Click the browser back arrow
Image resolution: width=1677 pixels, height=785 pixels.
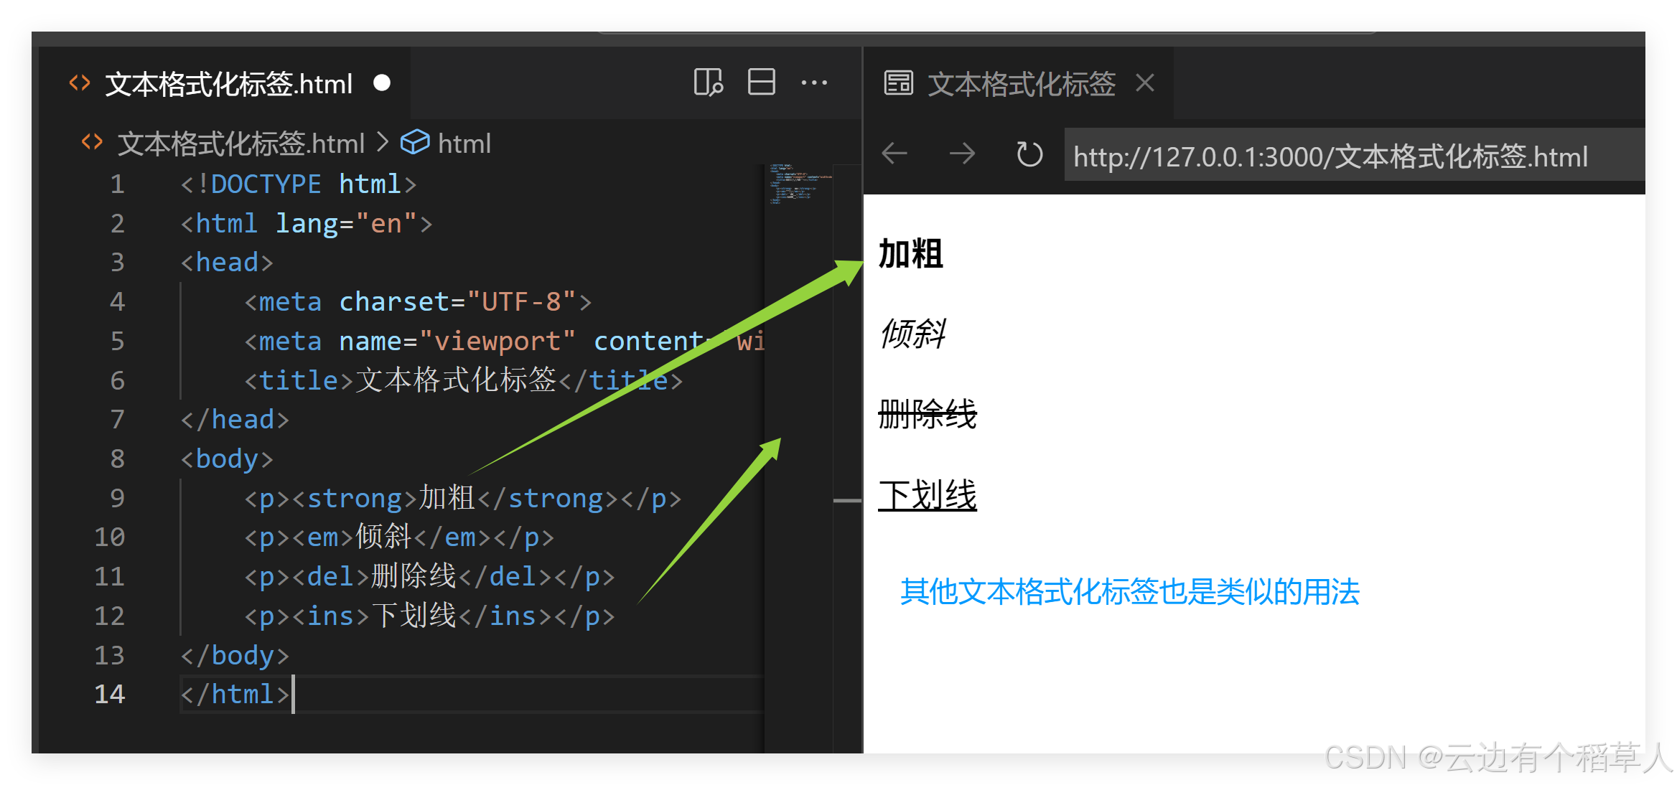tap(894, 154)
